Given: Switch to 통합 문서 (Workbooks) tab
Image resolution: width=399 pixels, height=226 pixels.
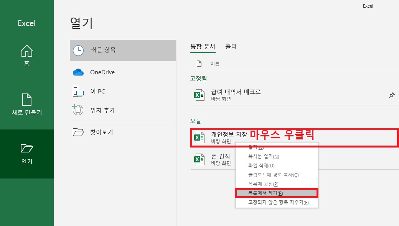Looking at the screenshot, I should [203, 46].
